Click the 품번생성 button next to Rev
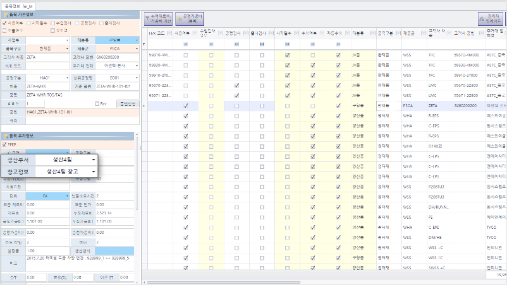 128,104
